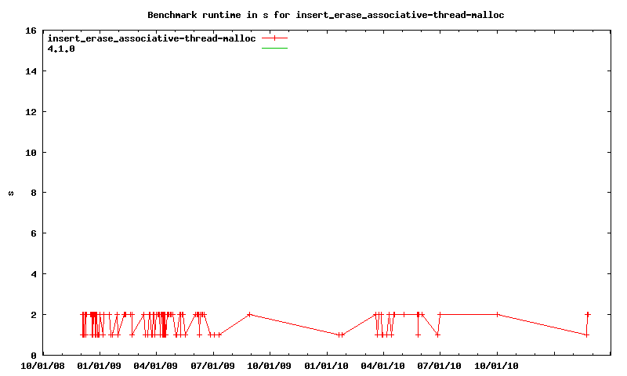This screenshot has width=627, height=376.
Task: Click the y-axis tick label 2
Action: pyautogui.click(x=33, y=315)
